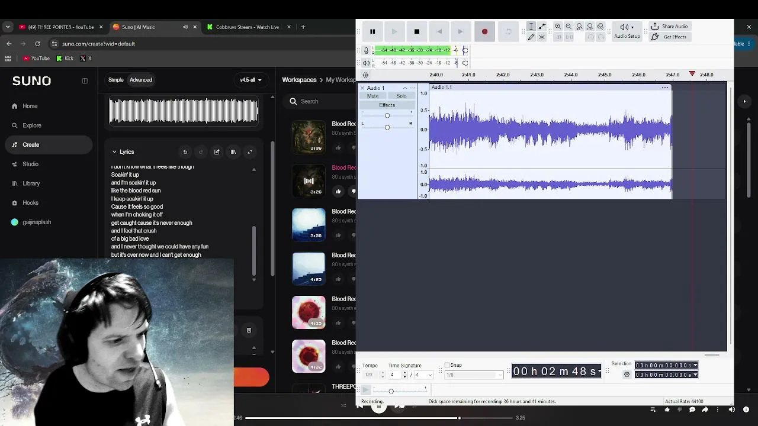This screenshot has width=758, height=426.
Task: Open timeline options gear icon
Action: 365,75
